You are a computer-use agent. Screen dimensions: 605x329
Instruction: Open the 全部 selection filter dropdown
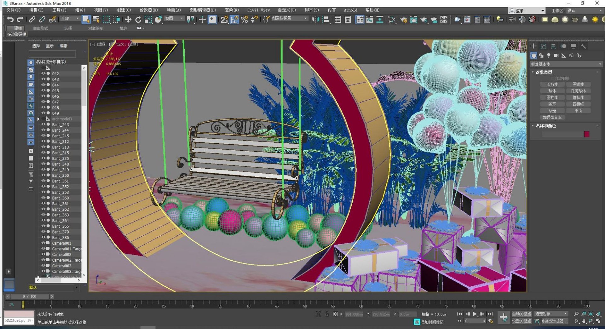(x=70, y=19)
